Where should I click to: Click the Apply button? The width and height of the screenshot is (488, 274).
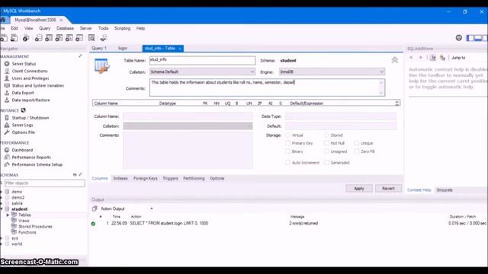[359, 189]
